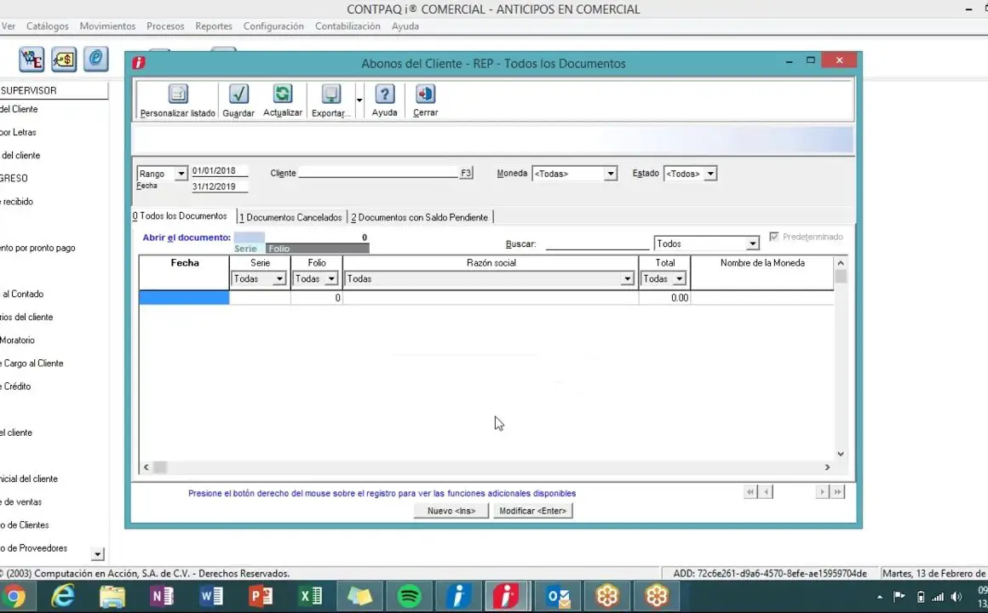
Task: Go to the previous record navigation button
Action: (x=767, y=492)
